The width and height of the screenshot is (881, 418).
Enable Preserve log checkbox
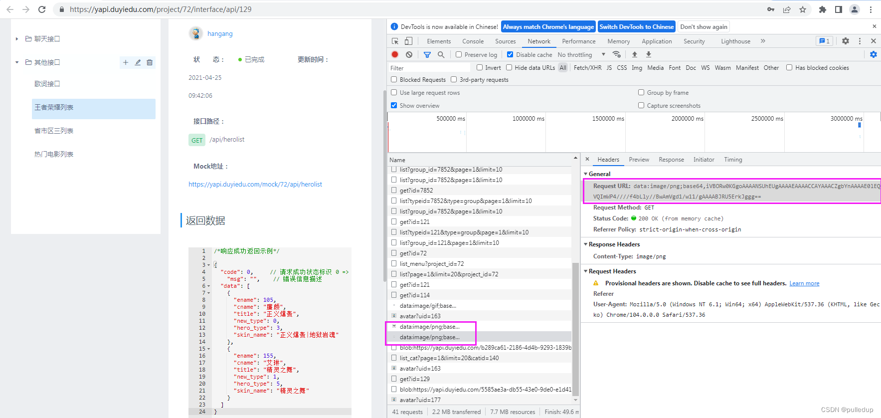pos(459,54)
